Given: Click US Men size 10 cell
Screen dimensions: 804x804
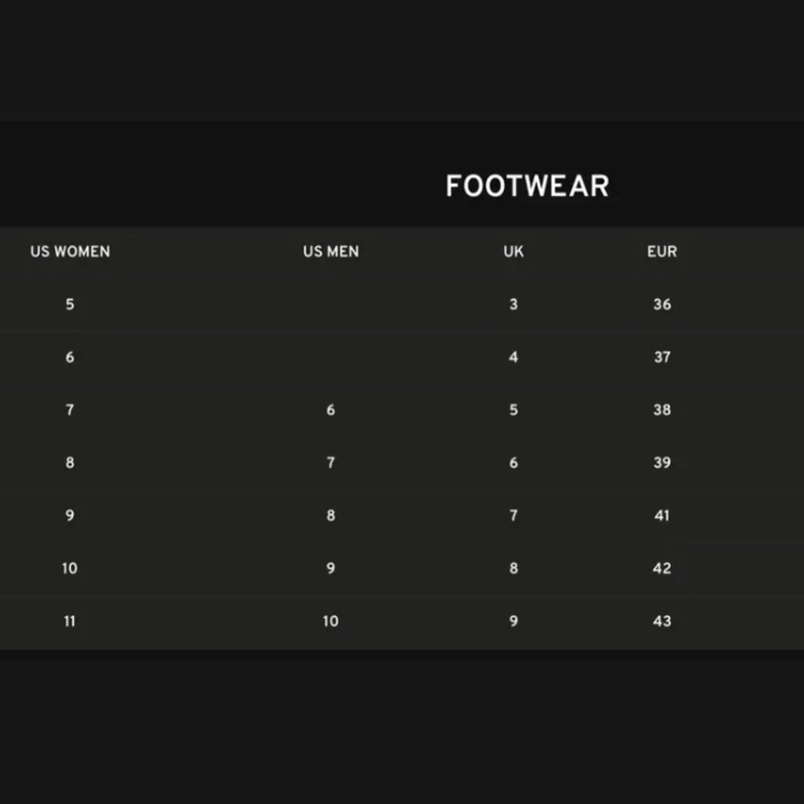Looking at the screenshot, I should (330, 621).
